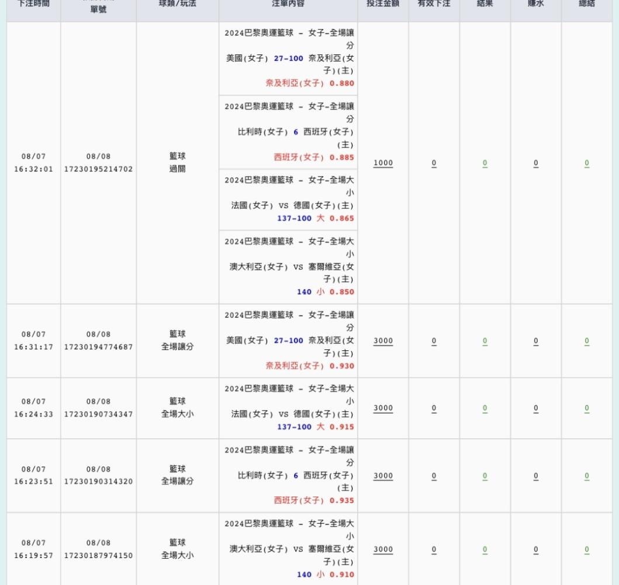
Task: Select order number 17230194774687
Action: coord(98,347)
